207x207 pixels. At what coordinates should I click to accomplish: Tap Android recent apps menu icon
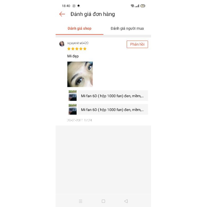click(x=80, y=201)
